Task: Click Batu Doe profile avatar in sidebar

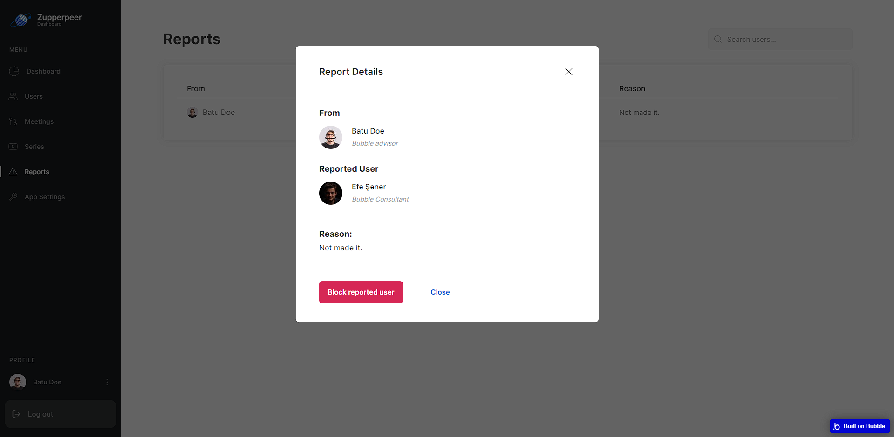Action: pos(18,382)
